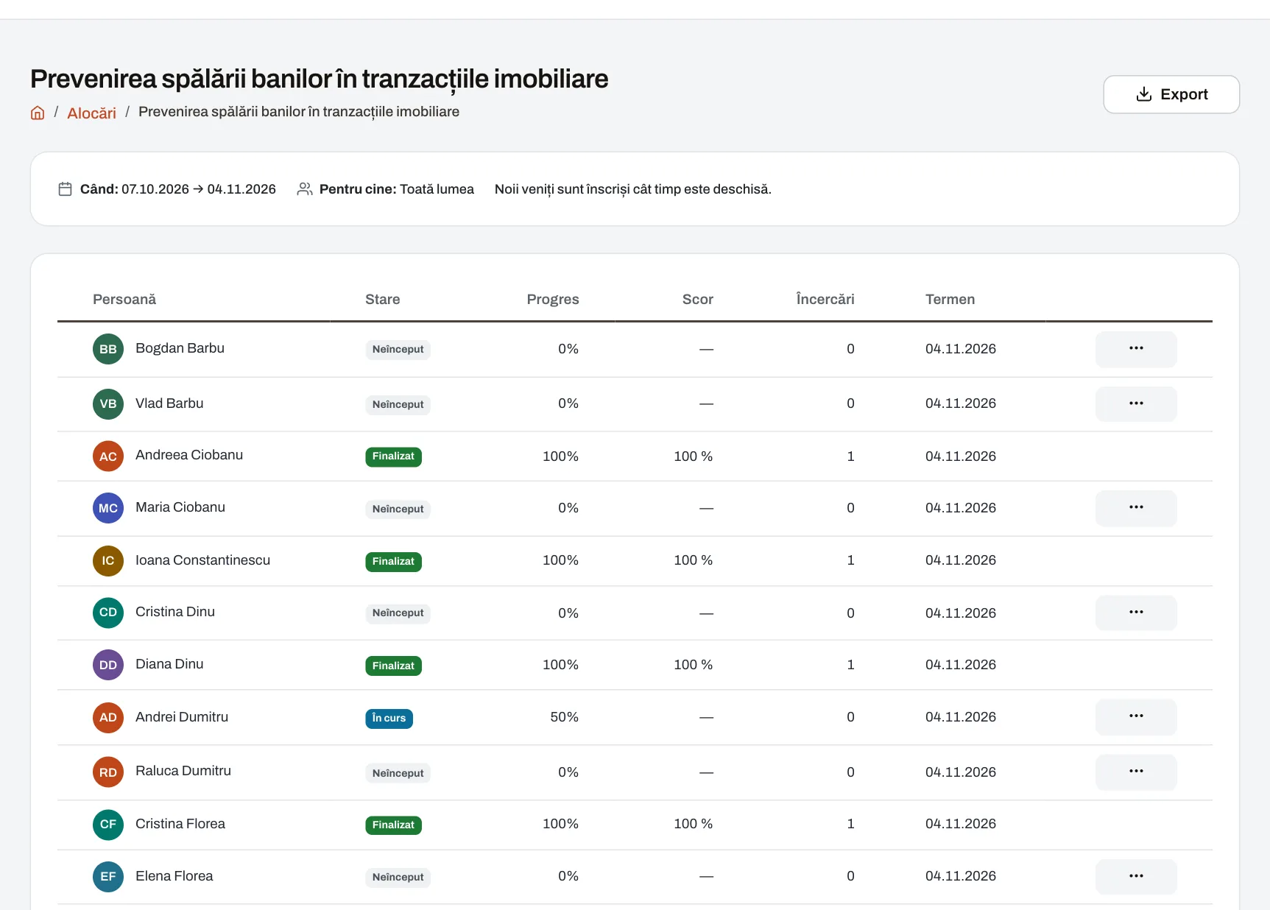Click the AD avatar of Andrei Dumitru
Screen dimensions: 1270x910
tap(108, 718)
